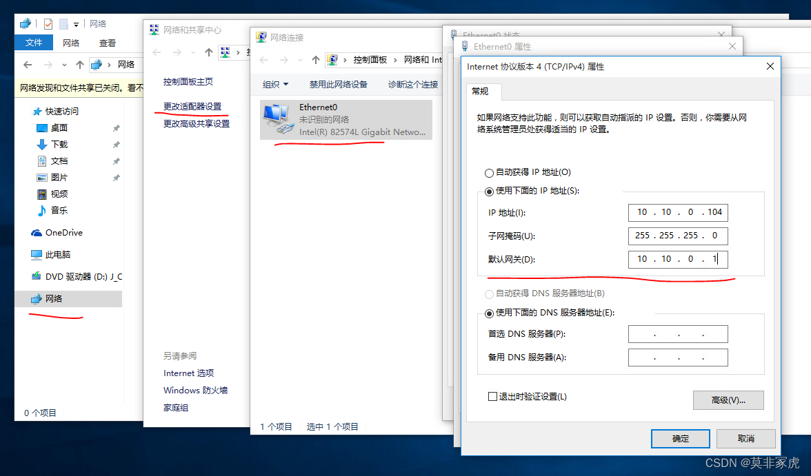Click the default gateway input field

(677, 260)
